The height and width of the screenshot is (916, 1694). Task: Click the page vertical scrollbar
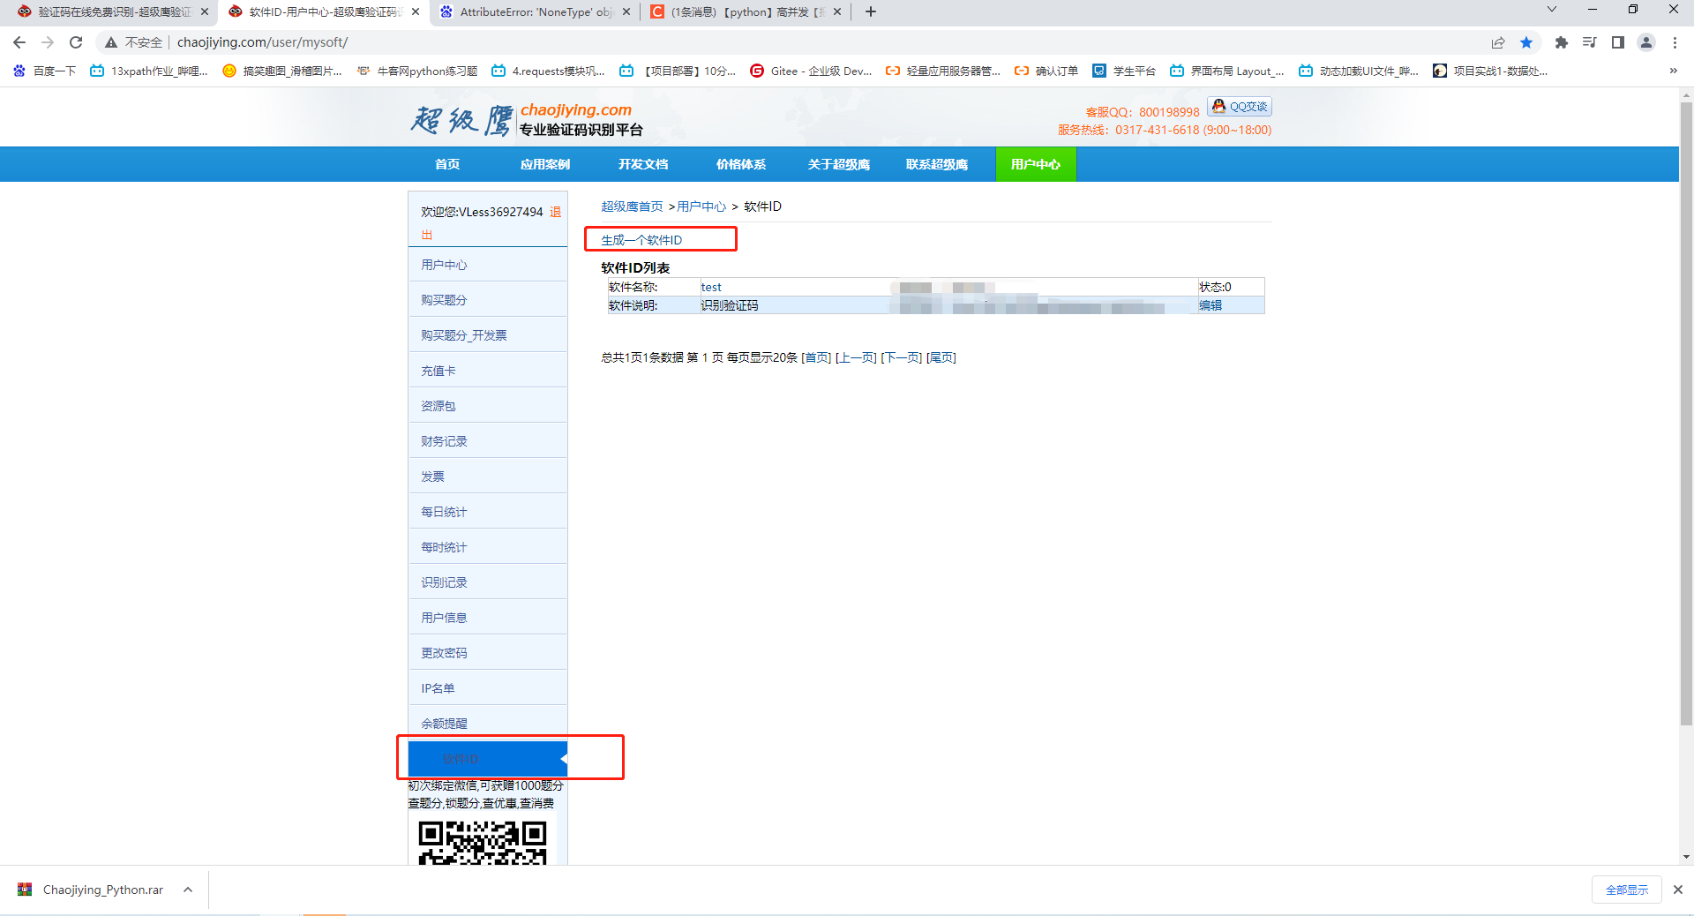[x=1686, y=415]
